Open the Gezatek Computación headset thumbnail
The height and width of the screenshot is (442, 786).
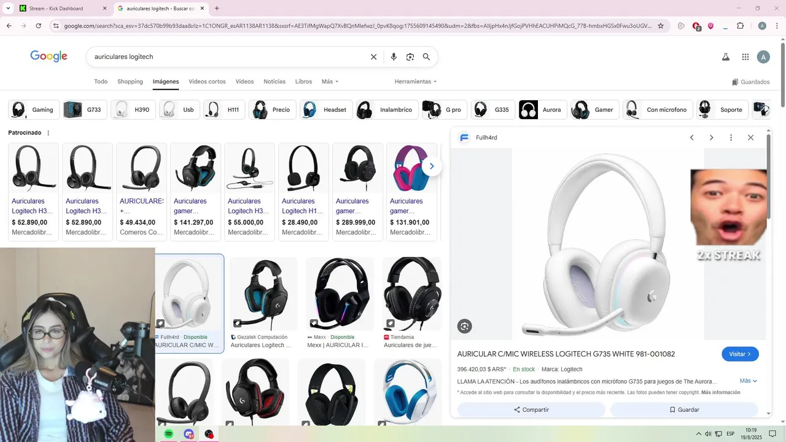pos(263,293)
